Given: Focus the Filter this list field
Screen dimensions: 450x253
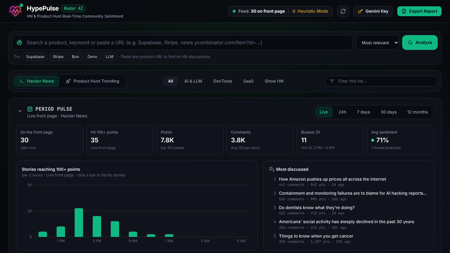Looking at the screenshot, I should point(381,81).
